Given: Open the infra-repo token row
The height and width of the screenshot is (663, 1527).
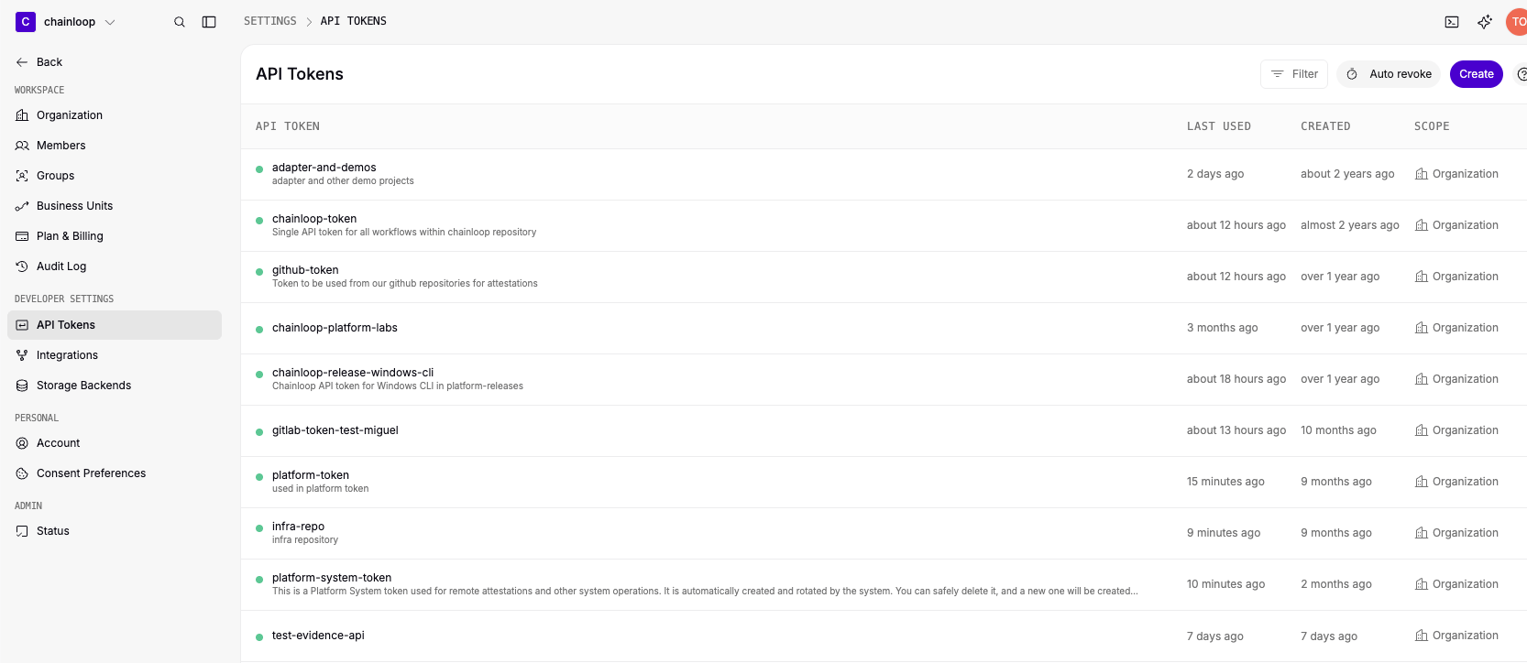Looking at the screenshot, I should tap(884, 533).
